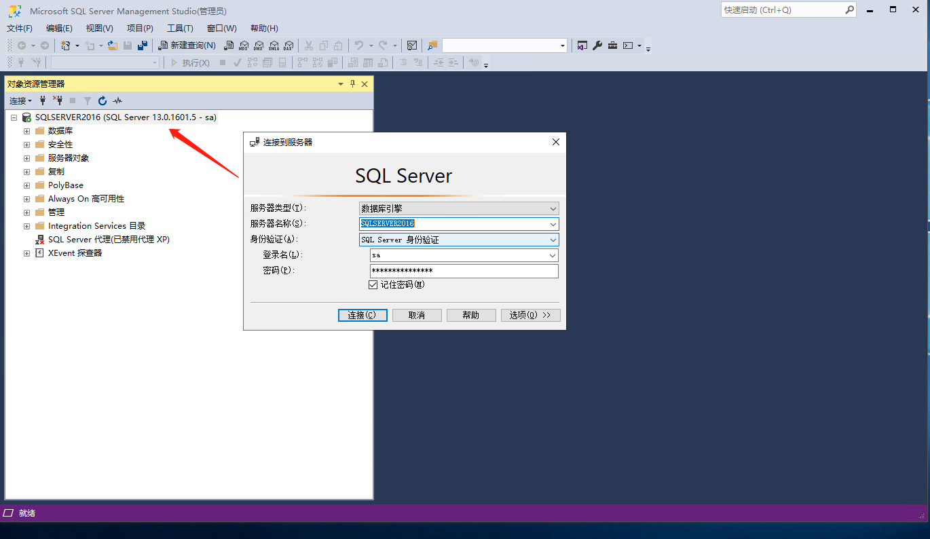The height and width of the screenshot is (539, 930).
Task: Open the 身份验证 dropdown
Action: click(x=552, y=240)
